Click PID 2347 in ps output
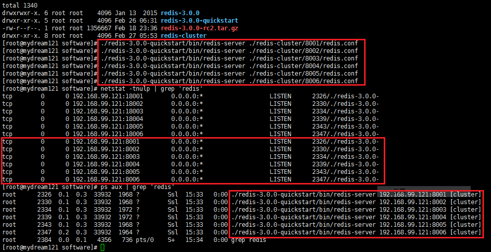The width and height of the screenshot is (491, 252). [x=44, y=232]
